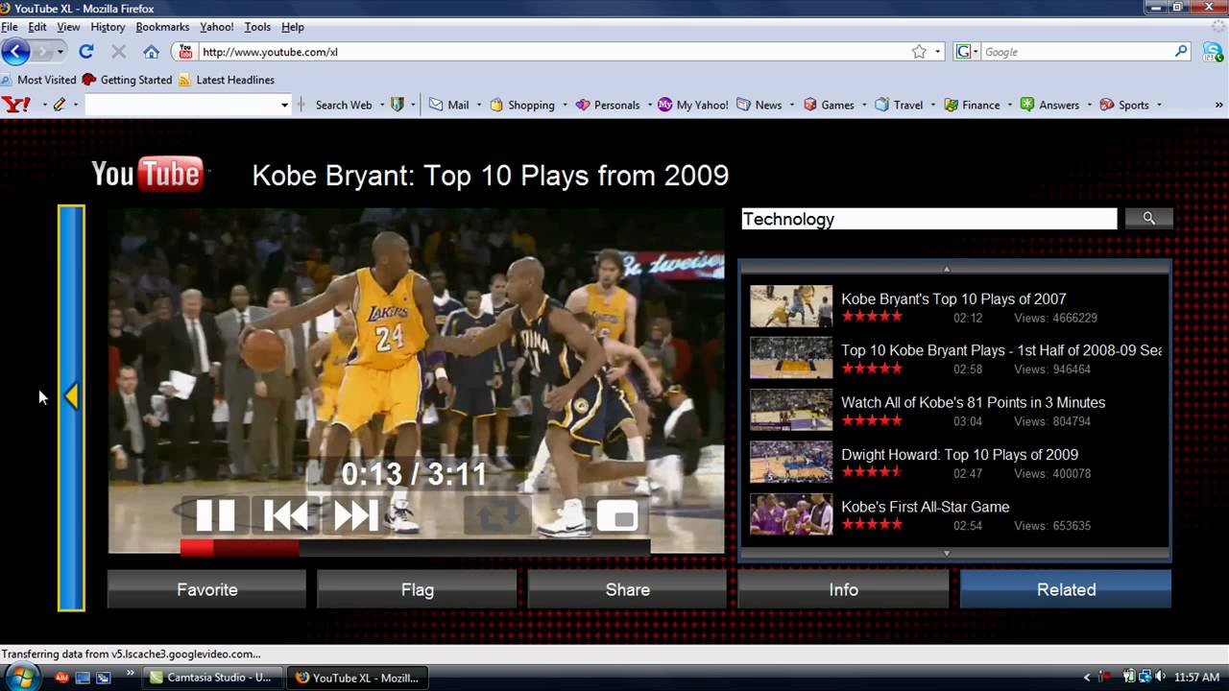Select Watch All of Kobe's 81 Points title

click(x=973, y=402)
